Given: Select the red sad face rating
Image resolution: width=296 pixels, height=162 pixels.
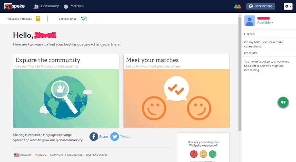Looking at the screenshot, I should pyautogui.click(x=194, y=154).
